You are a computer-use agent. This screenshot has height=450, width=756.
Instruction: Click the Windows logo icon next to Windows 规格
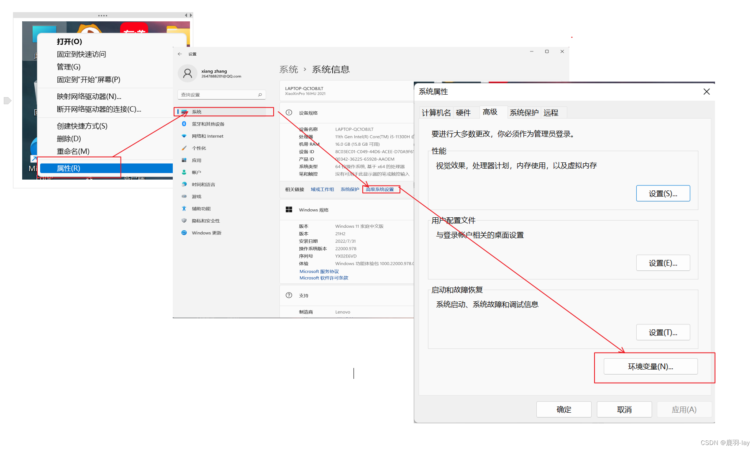pyautogui.click(x=289, y=210)
